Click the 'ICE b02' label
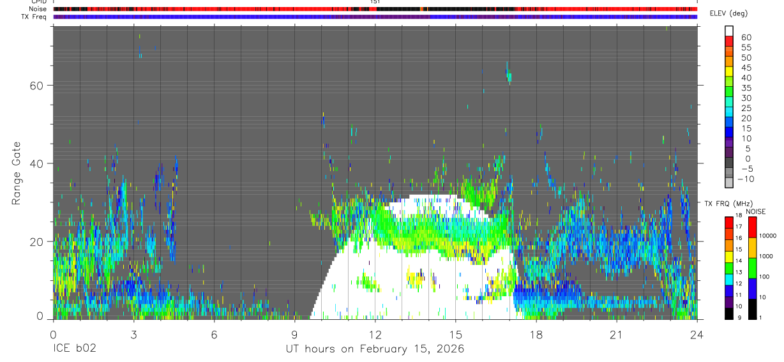 click(75, 349)
